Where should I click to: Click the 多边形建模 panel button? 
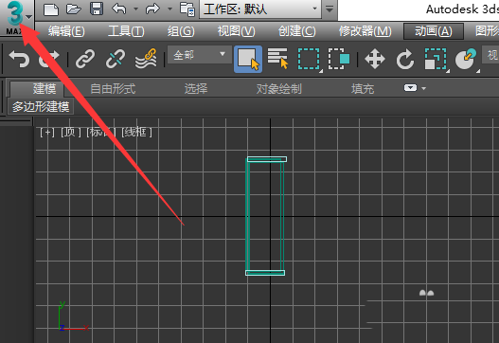pyautogui.click(x=41, y=106)
